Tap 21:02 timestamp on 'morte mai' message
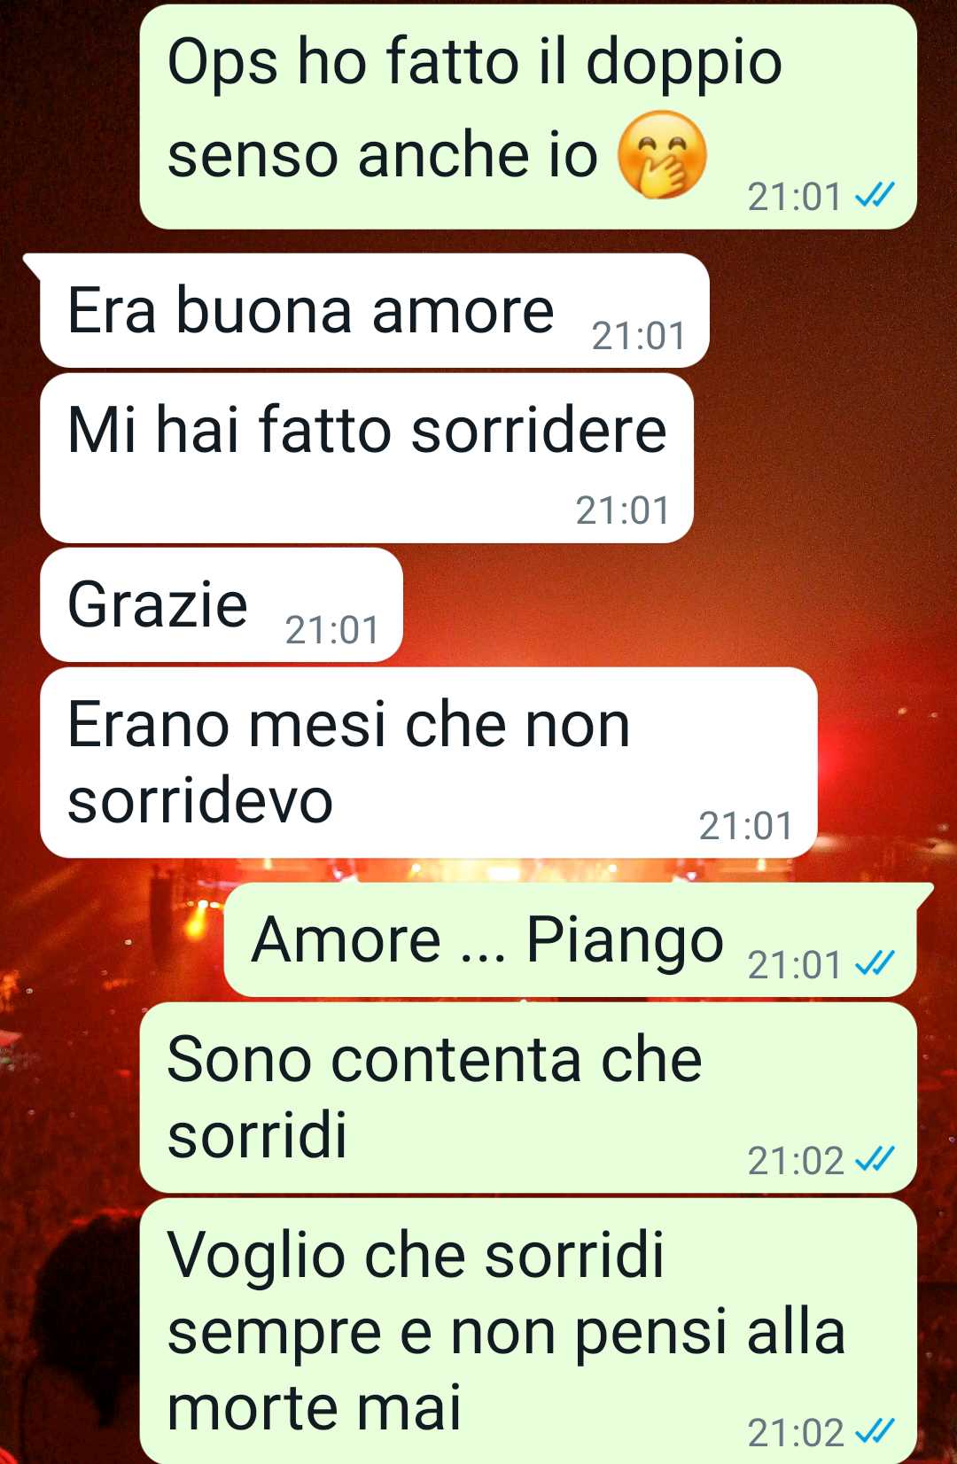Image resolution: width=957 pixels, height=1464 pixels. pos(796,1432)
